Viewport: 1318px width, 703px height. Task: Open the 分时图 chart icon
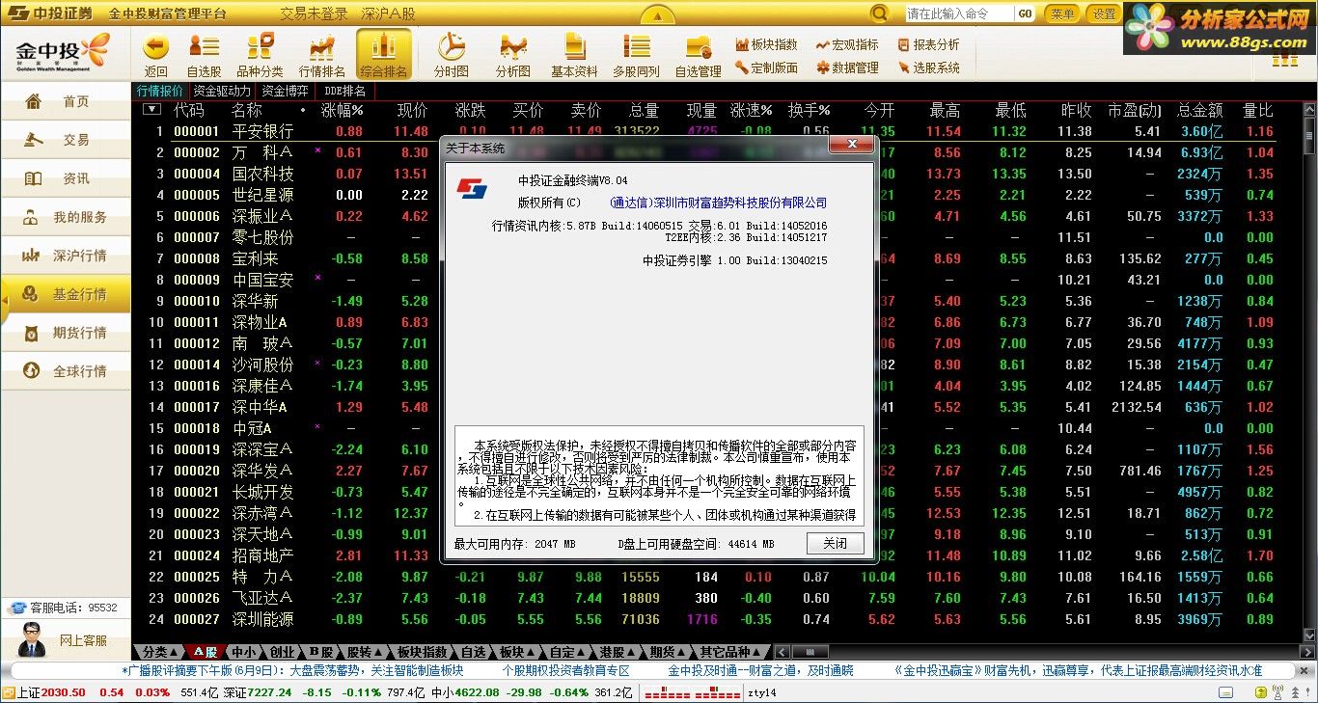point(451,46)
